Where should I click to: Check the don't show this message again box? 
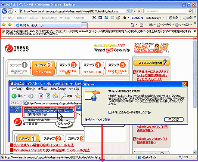110,112
